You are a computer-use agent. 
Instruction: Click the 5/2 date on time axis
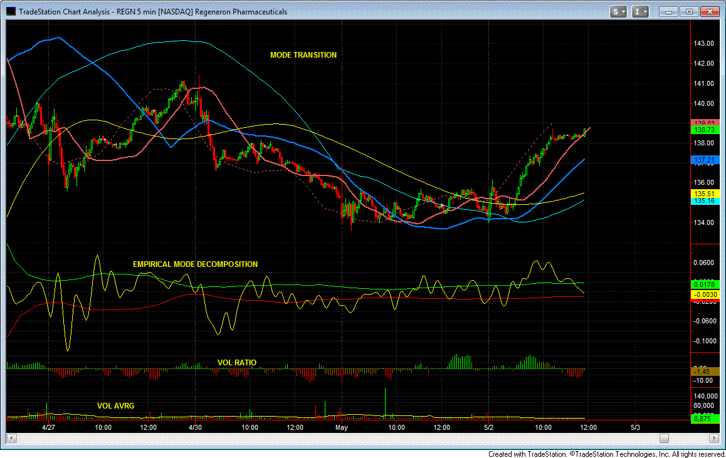pyautogui.click(x=489, y=427)
